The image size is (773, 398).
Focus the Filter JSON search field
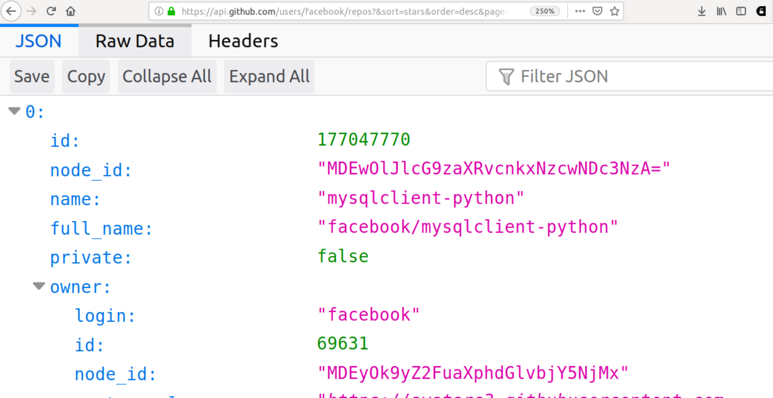click(x=629, y=76)
